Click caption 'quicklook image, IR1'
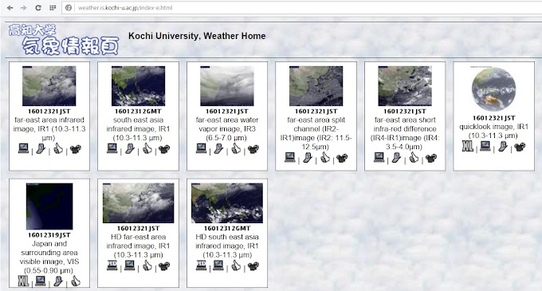Viewport: 542px width, 291px height. click(x=493, y=127)
